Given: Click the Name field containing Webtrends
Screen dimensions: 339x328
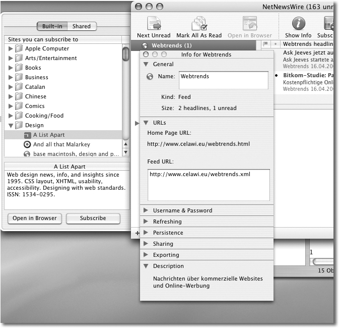Looking at the screenshot, I should click(224, 80).
